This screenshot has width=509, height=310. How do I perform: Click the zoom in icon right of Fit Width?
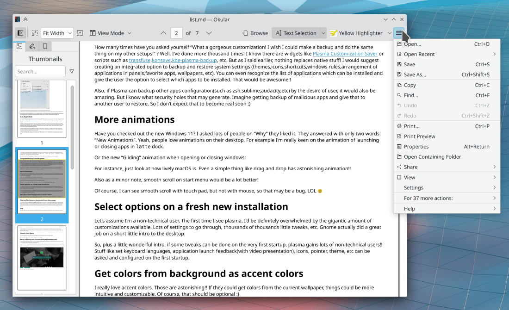(x=80, y=33)
